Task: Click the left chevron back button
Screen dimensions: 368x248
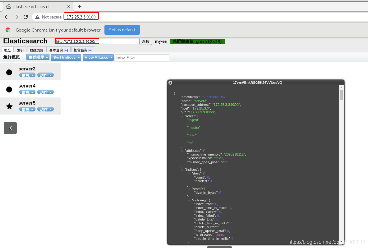Action: (10, 128)
